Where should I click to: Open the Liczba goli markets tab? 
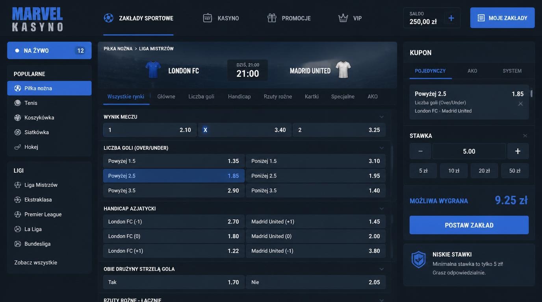201,96
